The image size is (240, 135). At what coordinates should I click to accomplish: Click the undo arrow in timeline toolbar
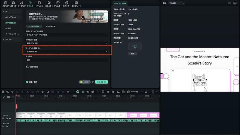(x=12, y=92)
